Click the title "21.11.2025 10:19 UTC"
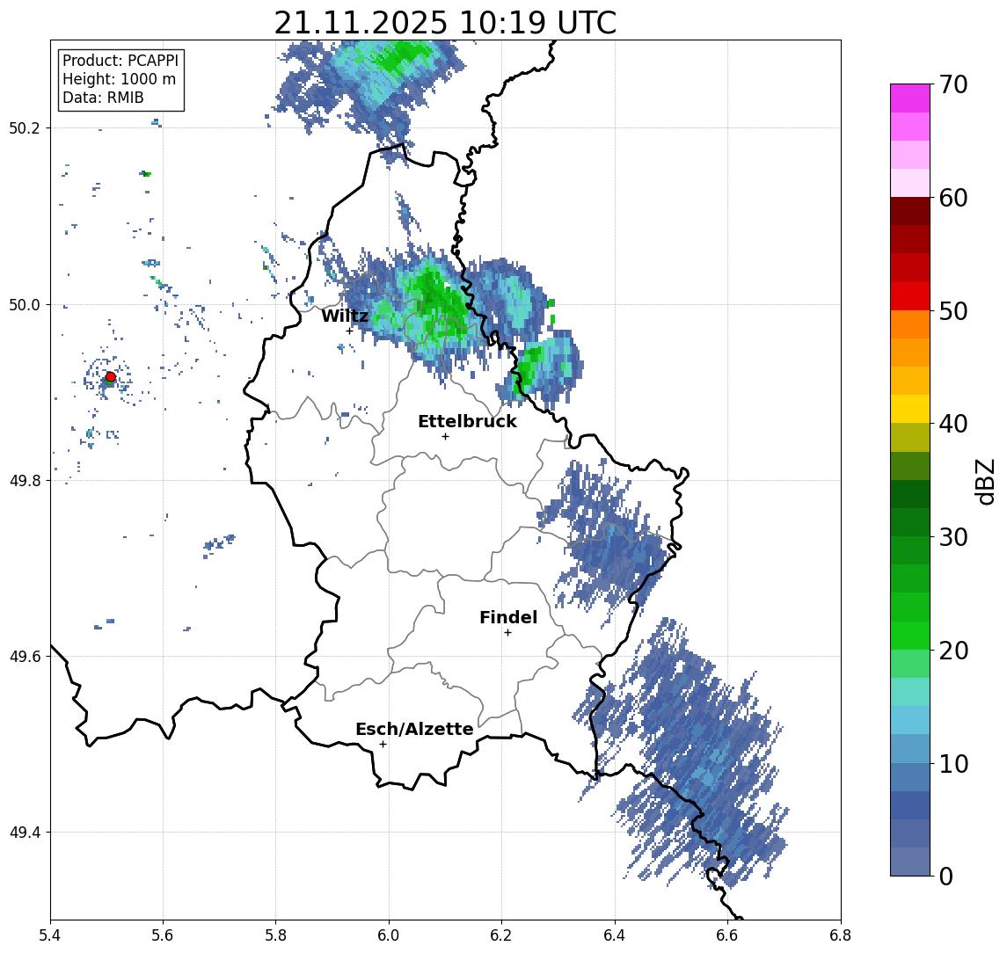This screenshot has width=1007, height=953. point(445,23)
